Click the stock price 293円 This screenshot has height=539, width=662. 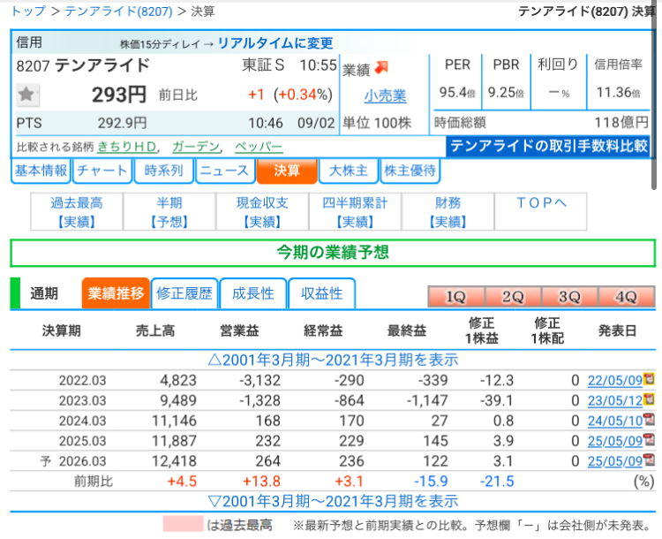(x=119, y=95)
